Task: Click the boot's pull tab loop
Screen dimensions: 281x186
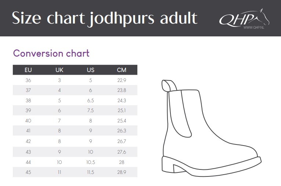Action: [x=169, y=86]
